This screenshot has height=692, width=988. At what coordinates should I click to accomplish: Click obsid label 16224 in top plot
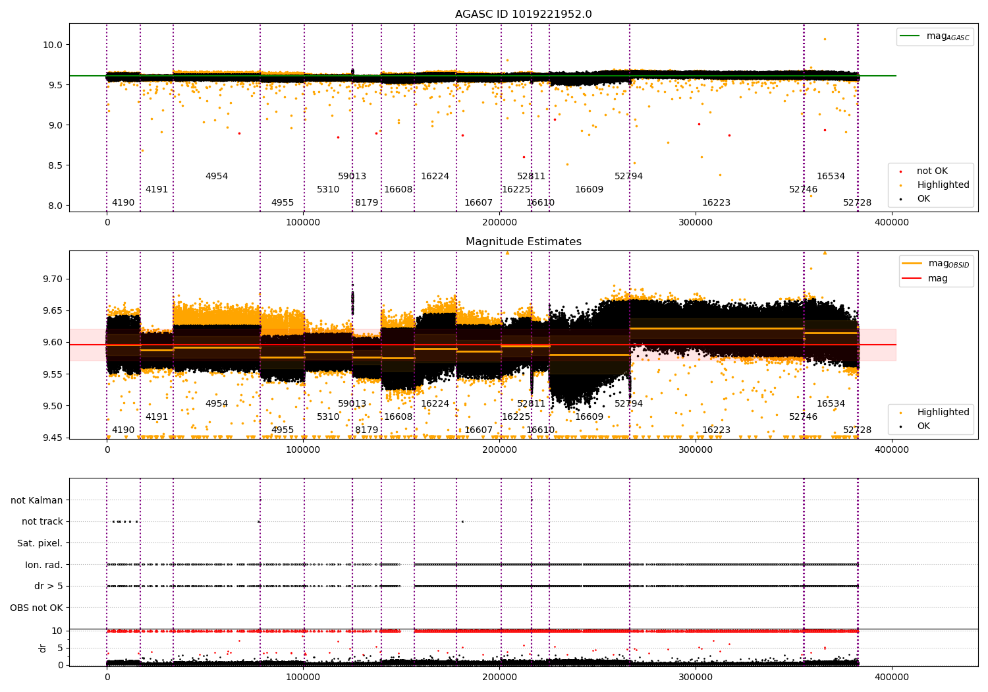[x=435, y=177]
